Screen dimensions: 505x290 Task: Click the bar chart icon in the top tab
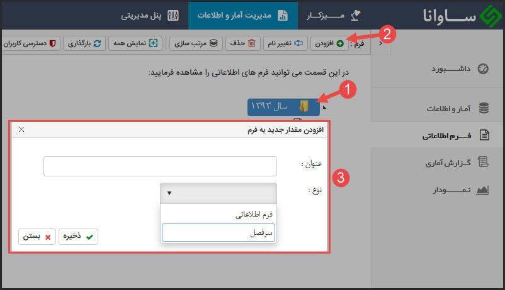tap(283, 15)
